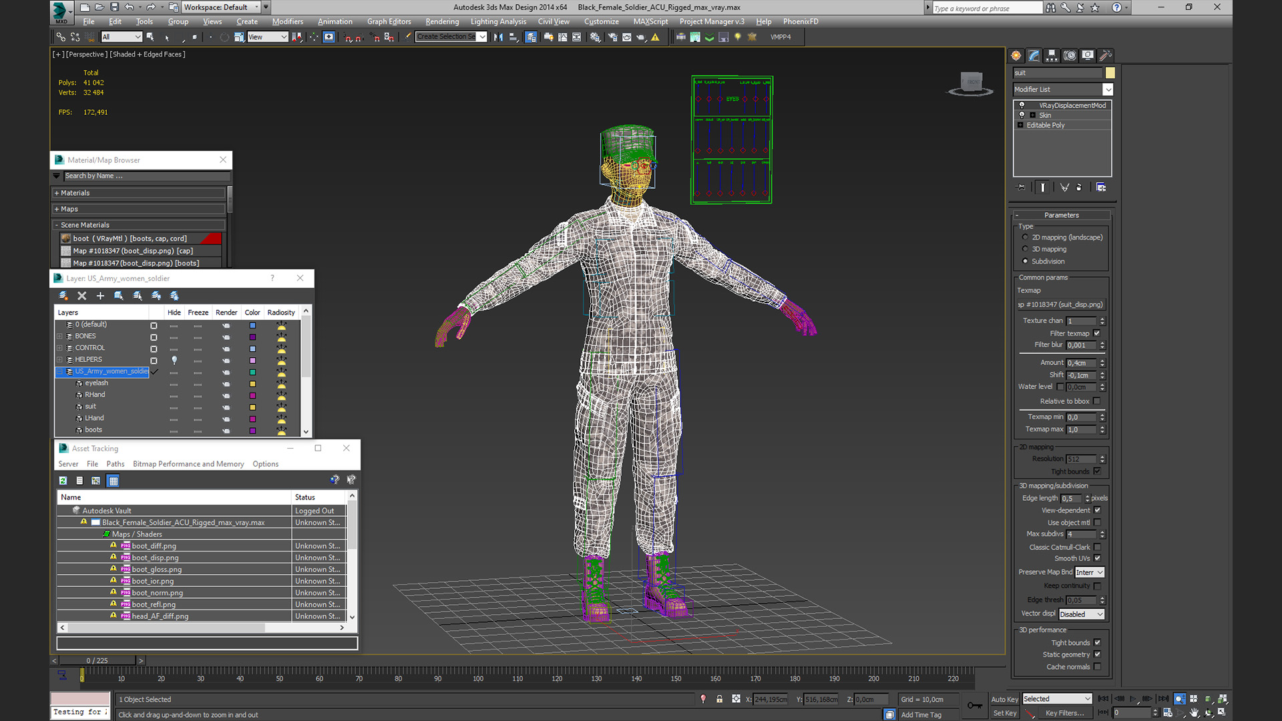Click the object name field showing suit
Screen dimensions: 1282x721
(x=1058, y=73)
